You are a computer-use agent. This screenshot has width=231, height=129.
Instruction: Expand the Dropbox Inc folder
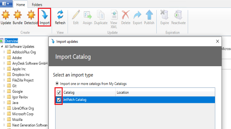point(4,74)
